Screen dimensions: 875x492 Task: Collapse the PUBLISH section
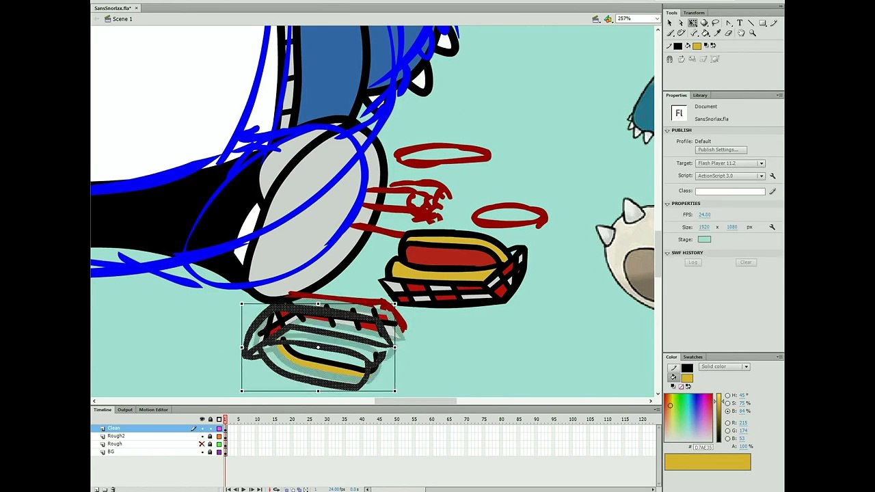(667, 130)
